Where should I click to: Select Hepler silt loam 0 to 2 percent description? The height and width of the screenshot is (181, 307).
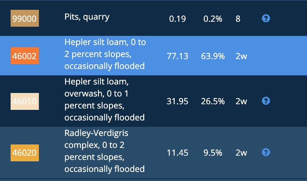(105, 54)
